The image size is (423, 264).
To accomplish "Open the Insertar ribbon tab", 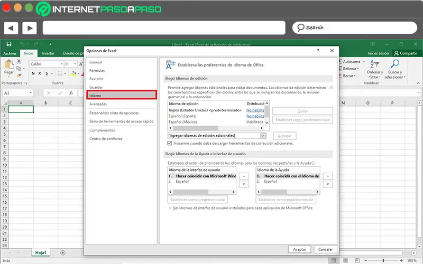I will pos(48,53).
